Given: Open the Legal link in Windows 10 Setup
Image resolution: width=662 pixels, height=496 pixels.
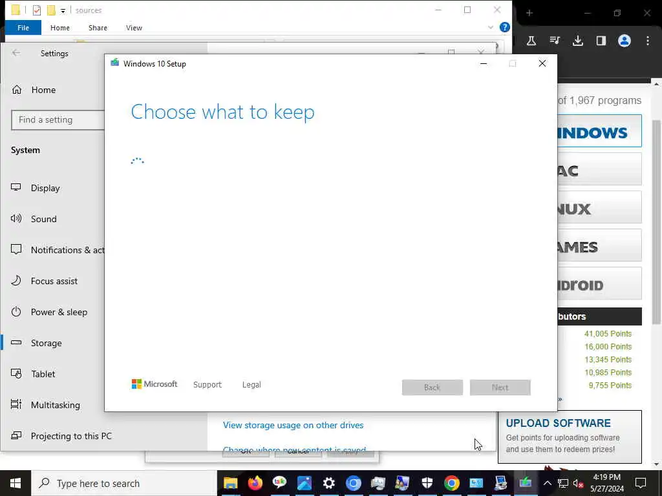Looking at the screenshot, I should (251, 385).
